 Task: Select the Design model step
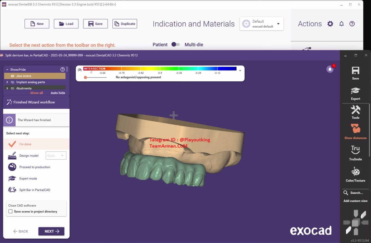[x=29, y=156]
